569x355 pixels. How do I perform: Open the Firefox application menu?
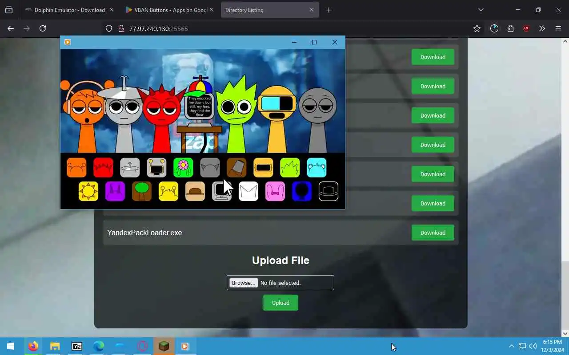(x=558, y=28)
